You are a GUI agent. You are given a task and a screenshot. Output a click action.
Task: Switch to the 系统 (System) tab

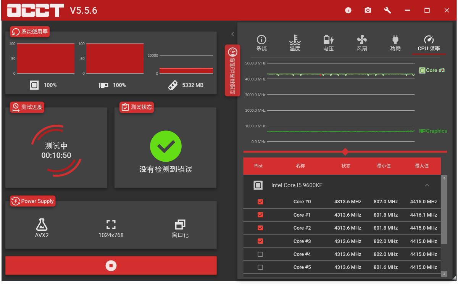tap(261, 43)
